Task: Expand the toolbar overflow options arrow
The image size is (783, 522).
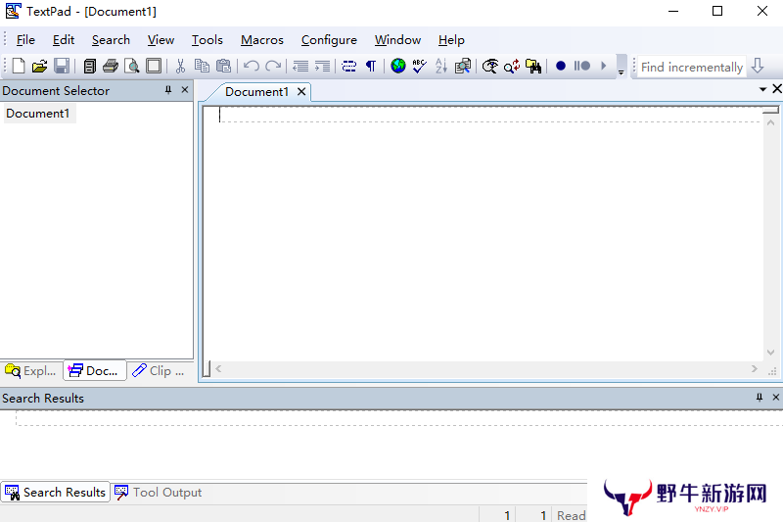Action: (622, 67)
